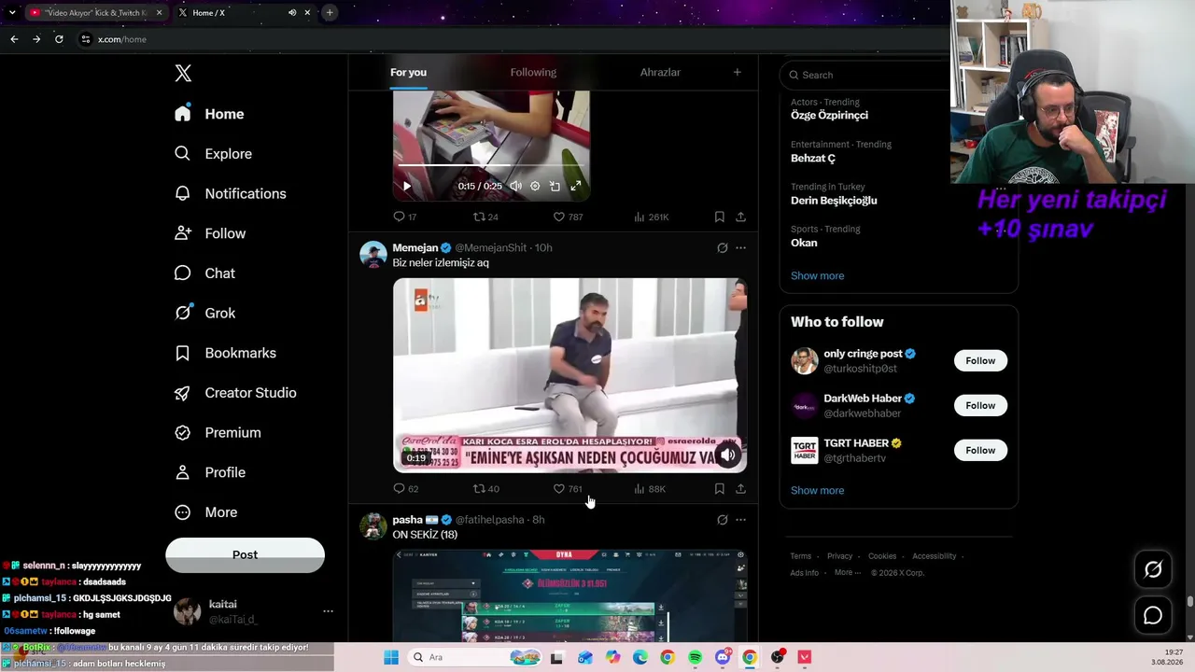The image size is (1195, 672).
Task: Mute the top video using speaker icon
Action: click(x=515, y=186)
